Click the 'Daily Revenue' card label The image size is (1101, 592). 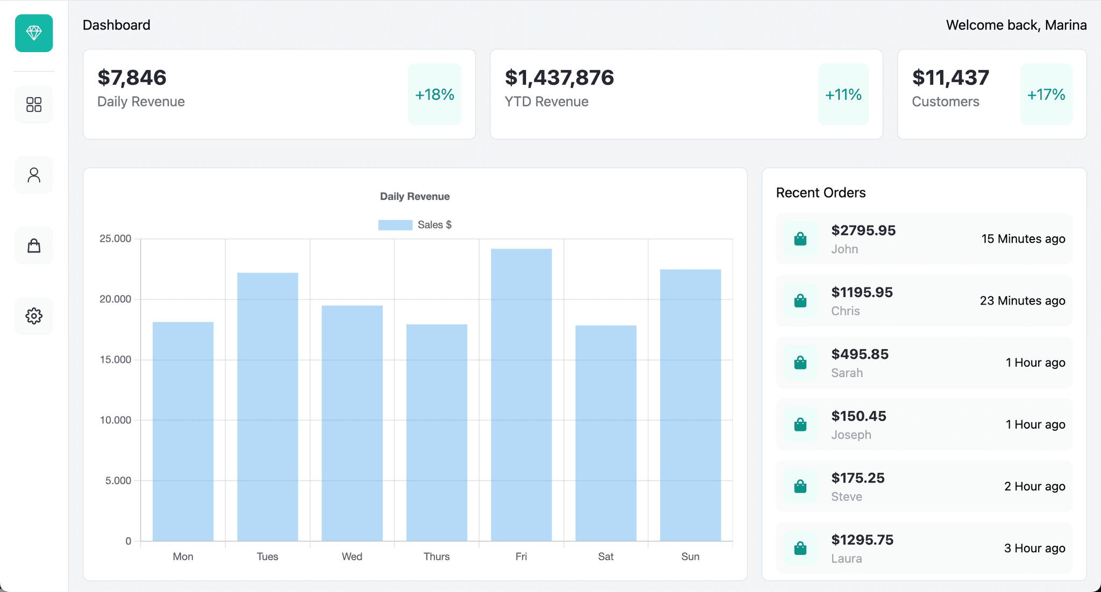(141, 102)
